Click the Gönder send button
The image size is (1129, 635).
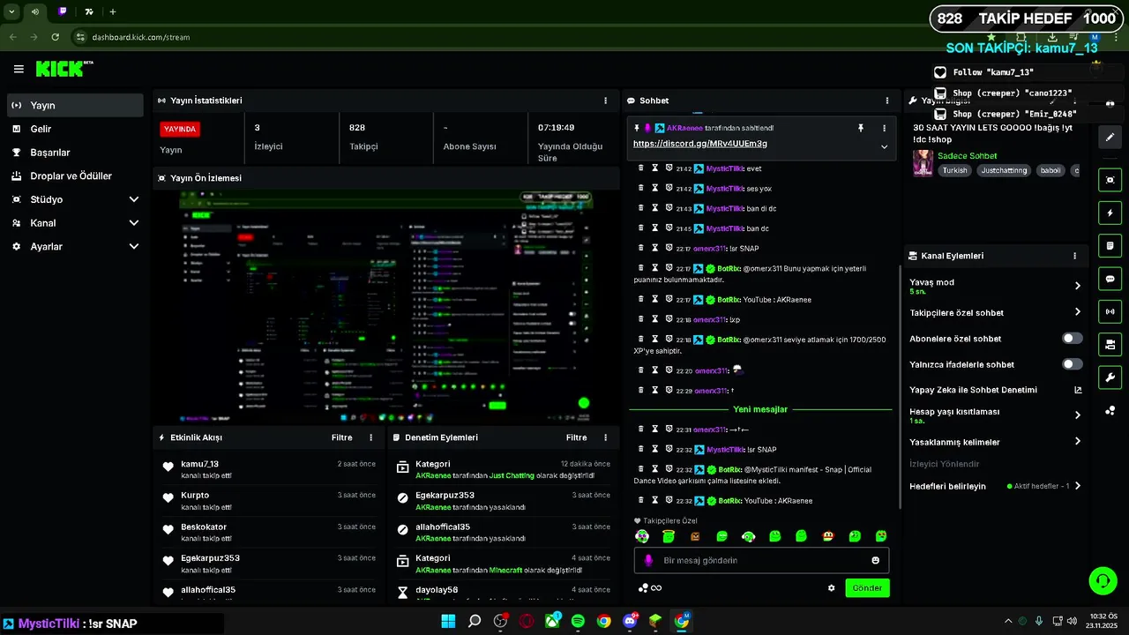coord(867,588)
